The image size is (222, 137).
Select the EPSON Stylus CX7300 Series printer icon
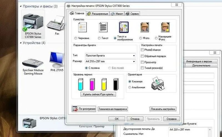[33, 24]
